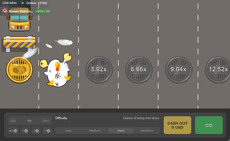
Task: Choose the 2 dollar bet chip
Action: (x=36, y=131)
